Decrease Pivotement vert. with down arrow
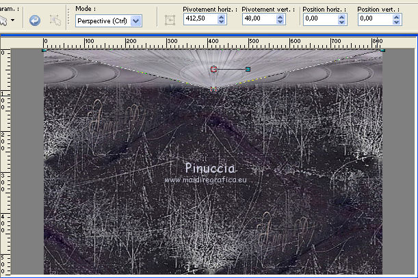Image resolution: width=418 pixels, height=278 pixels. tap(280, 22)
